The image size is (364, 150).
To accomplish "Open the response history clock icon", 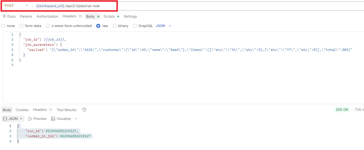I will (x=84, y=110).
